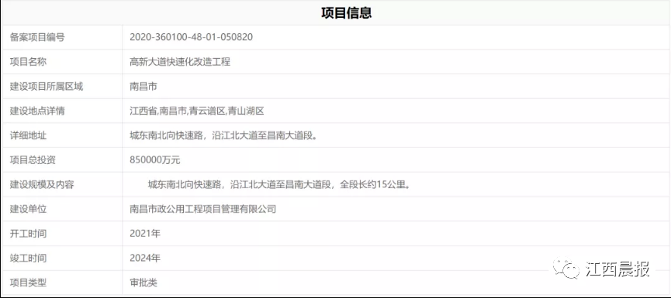This screenshot has width=671, height=298.
Task: Click the start year 2021年
Action: tap(145, 234)
